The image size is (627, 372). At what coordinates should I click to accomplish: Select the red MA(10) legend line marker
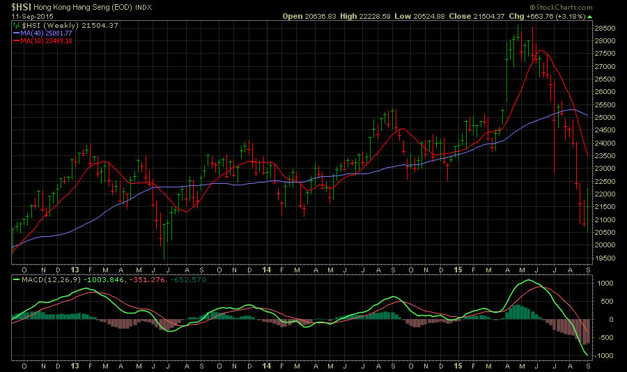click(x=15, y=40)
